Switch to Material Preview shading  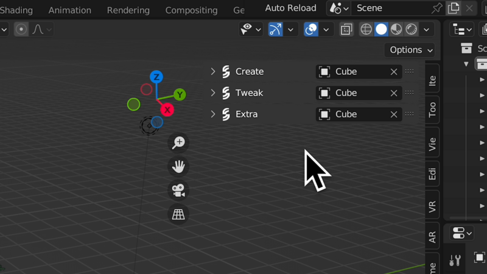[x=396, y=29]
